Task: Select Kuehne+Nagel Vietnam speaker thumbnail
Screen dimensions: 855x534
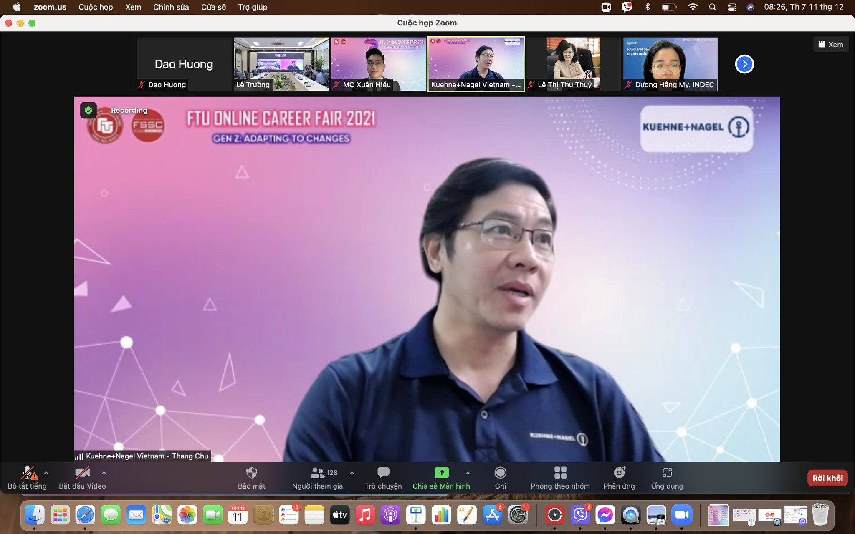Action: [476, 64]
